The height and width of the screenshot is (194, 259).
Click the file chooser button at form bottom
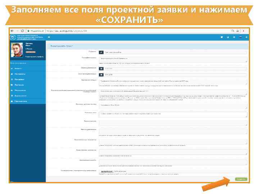tap(107, 172)
